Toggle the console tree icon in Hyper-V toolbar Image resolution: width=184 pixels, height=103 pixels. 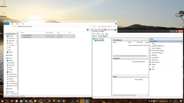tap(101, 36)
